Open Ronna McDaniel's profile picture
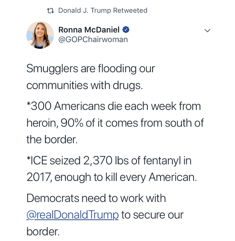235x241 pixels. click(x=40, y=35)
